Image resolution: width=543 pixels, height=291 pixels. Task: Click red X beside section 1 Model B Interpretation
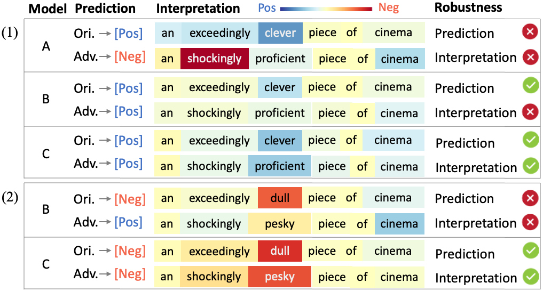tap(531, 111)
